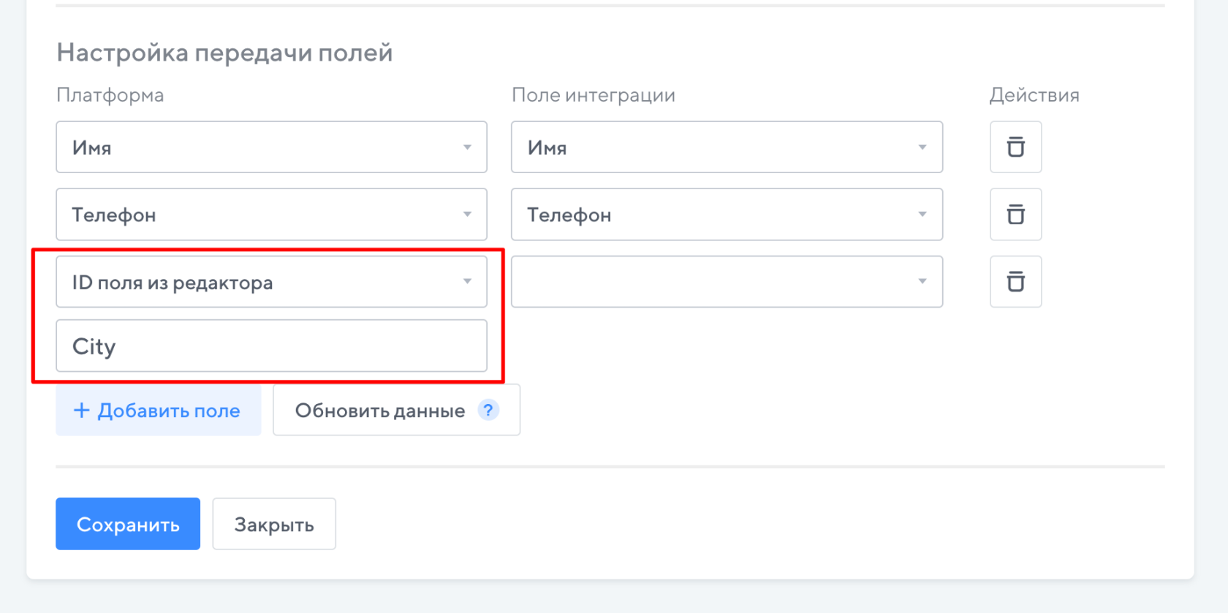Click the Поле интеграции column label
The width and height of the screenshot is (1228, 613).
coord(593,95)
